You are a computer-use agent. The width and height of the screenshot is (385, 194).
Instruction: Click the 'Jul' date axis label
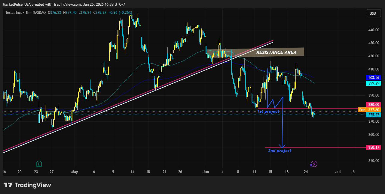[x=338, y=172]
